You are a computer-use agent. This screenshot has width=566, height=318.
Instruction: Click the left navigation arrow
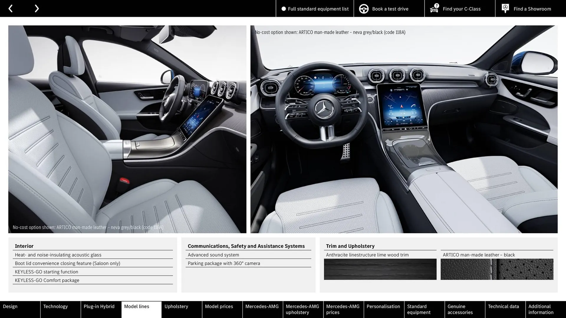11,8
